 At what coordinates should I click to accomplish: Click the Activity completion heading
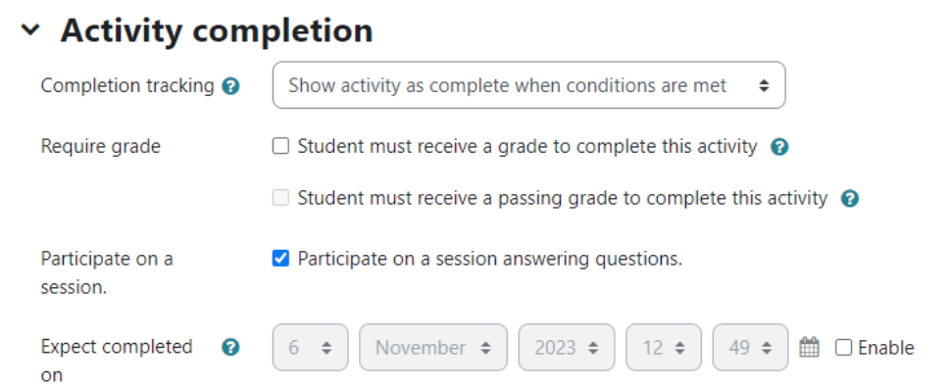(217, 30)
